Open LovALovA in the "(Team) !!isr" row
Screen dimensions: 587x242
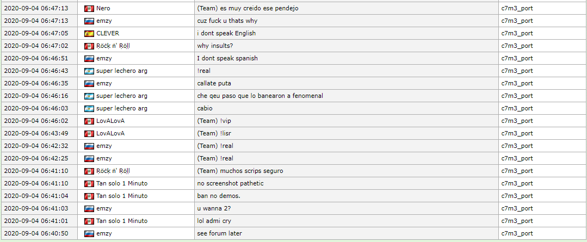point(110,134)
